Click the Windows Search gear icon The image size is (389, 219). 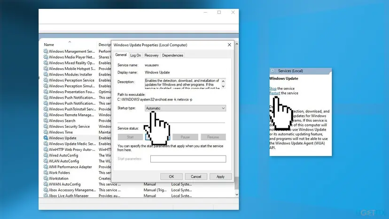[46, 120]
